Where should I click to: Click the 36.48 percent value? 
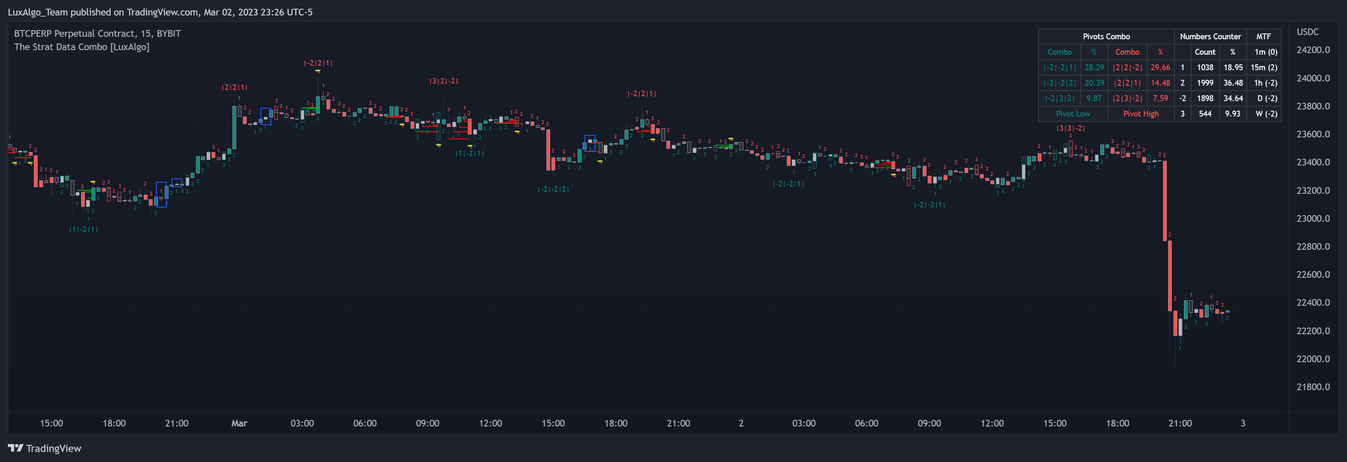[x=1232, y=83]
